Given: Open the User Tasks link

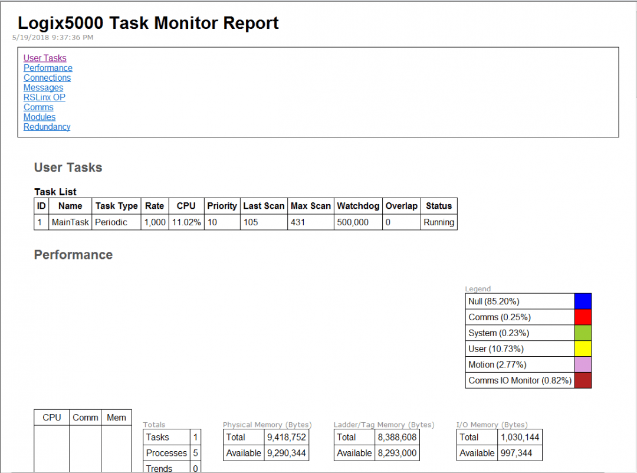Looking at the screenshot, I should 45,58.
